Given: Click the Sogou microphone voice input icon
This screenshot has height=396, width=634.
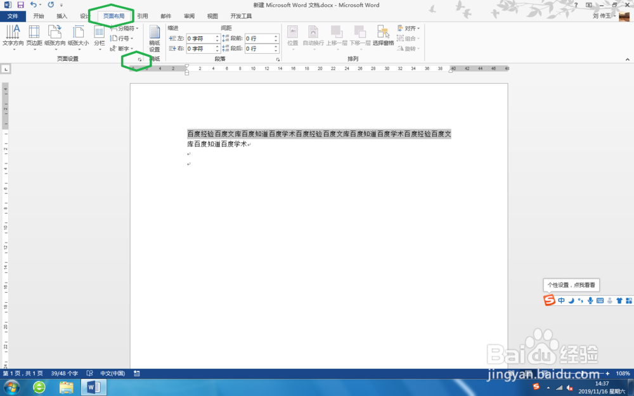Looking at the screenshot, I should pyautogui.click(x=590, y=300).
